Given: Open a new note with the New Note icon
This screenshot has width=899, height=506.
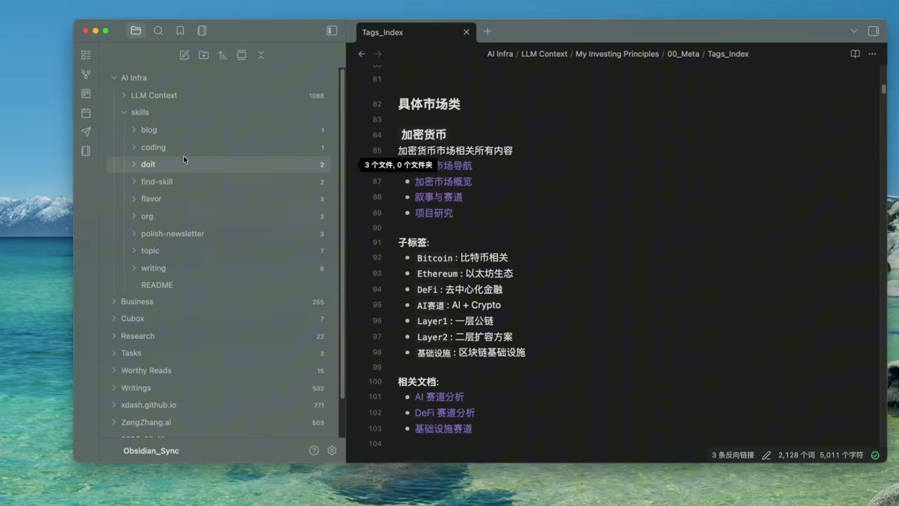Looking at the screenshot, I should 184,55.
